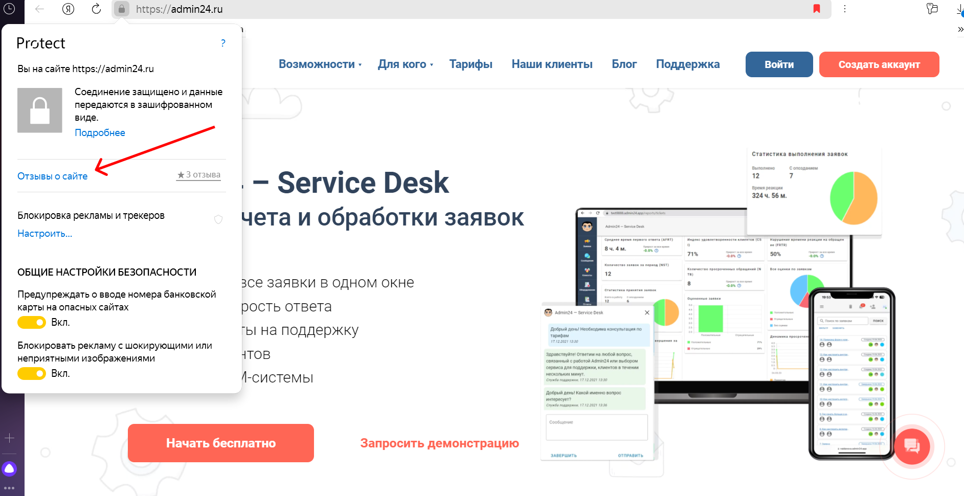Click the Создать аккаунт button
Image resolution: width=964 pixels, height=496 pixels.
879,64
